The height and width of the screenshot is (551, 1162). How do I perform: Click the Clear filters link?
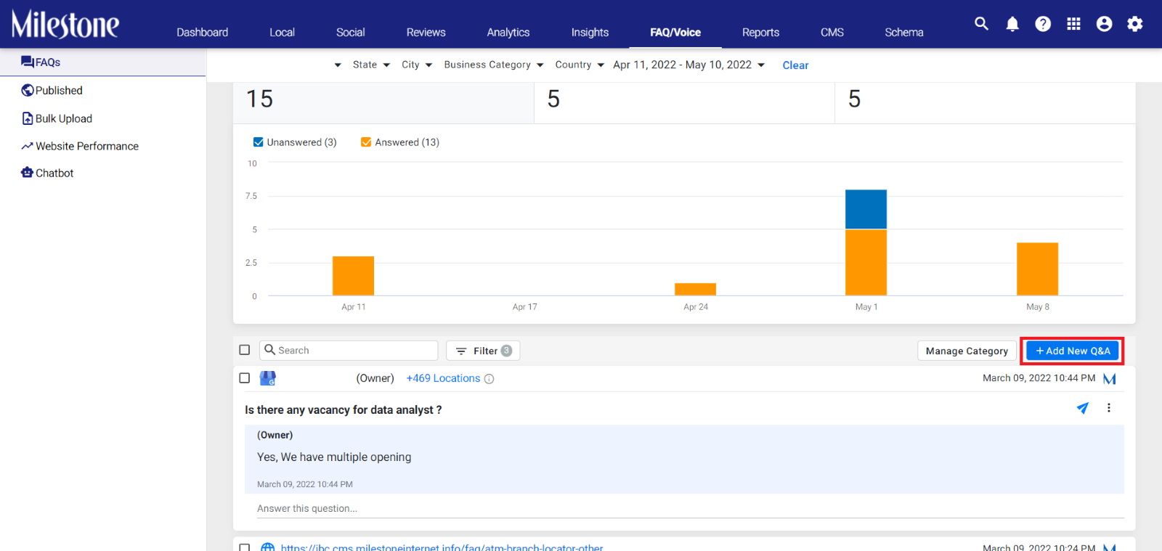[x=795, y=65]
